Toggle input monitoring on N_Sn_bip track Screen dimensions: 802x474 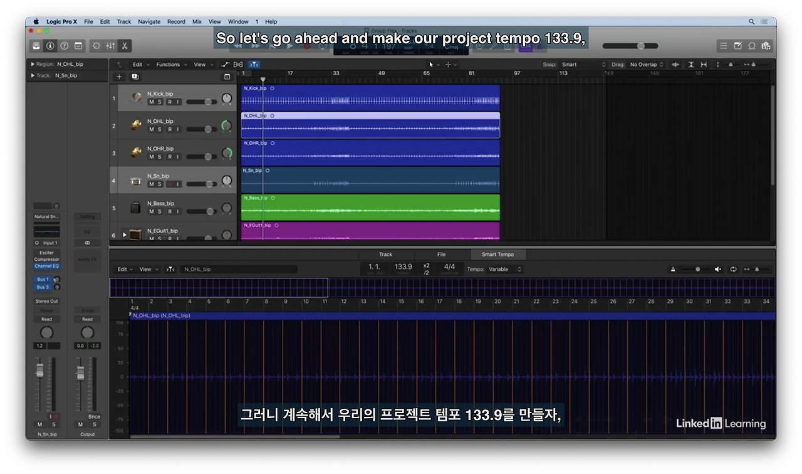pos(178,184)
